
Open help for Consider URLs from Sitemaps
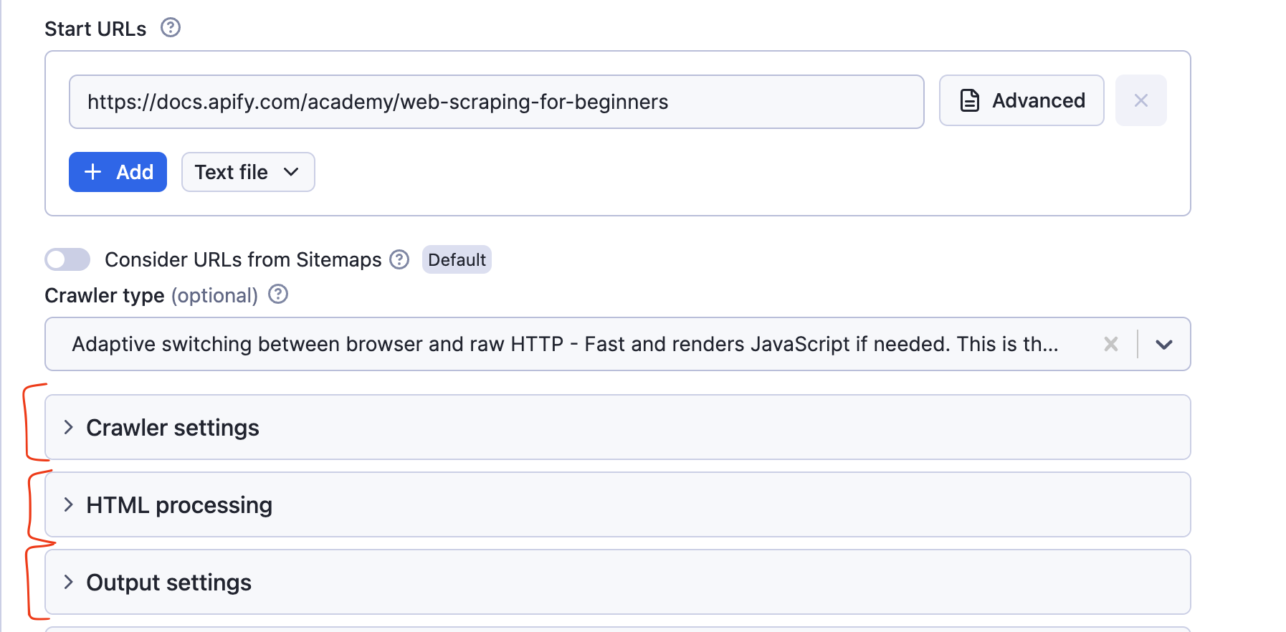[x=399, y=259]
